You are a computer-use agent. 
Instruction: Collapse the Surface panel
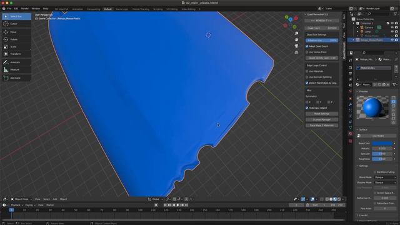coord(357,129)
